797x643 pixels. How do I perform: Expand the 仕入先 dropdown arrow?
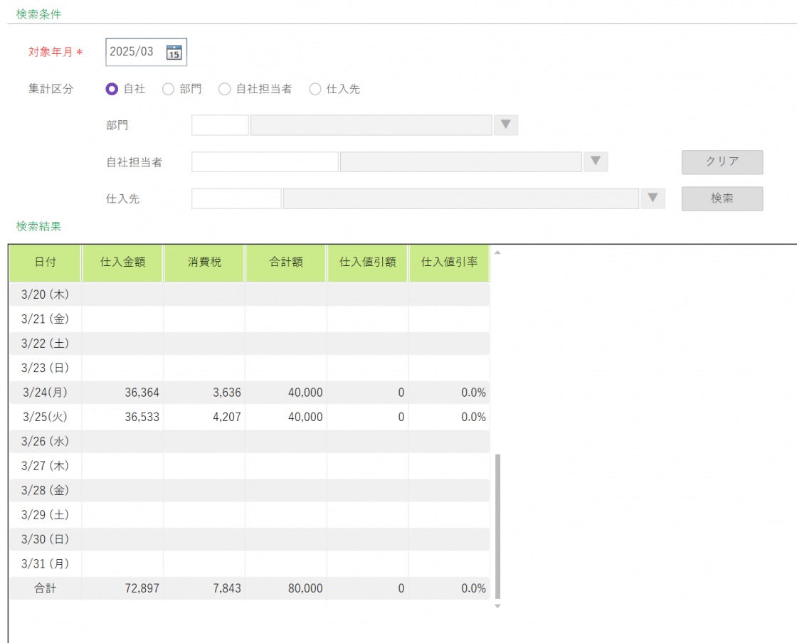pos(653,199)
